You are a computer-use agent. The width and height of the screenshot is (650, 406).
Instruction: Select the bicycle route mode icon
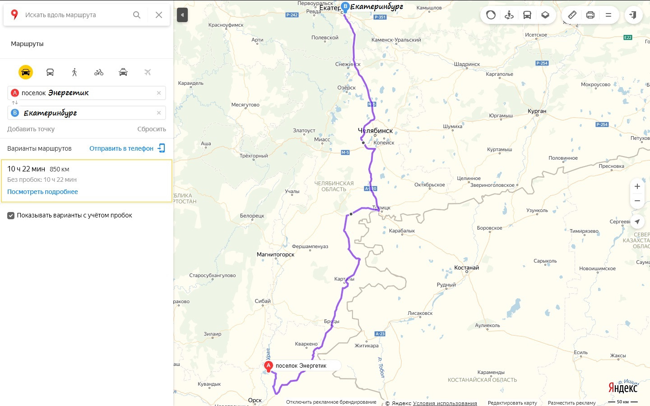coord(99,72)
